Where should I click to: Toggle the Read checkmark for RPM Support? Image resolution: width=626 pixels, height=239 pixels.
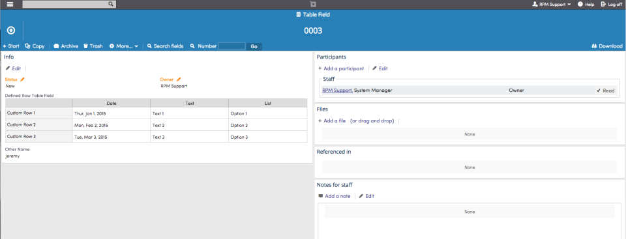tap(606, 91)
